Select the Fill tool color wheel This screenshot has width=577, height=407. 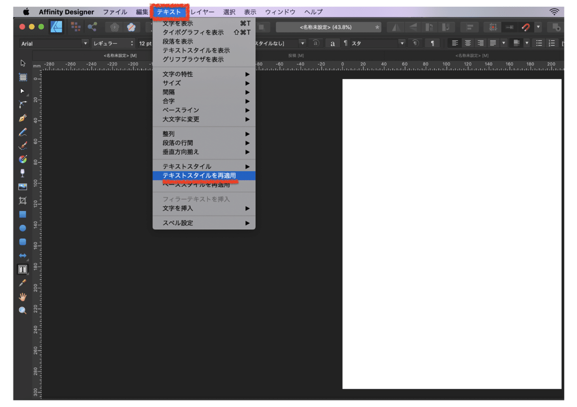[x=23, y=159]
